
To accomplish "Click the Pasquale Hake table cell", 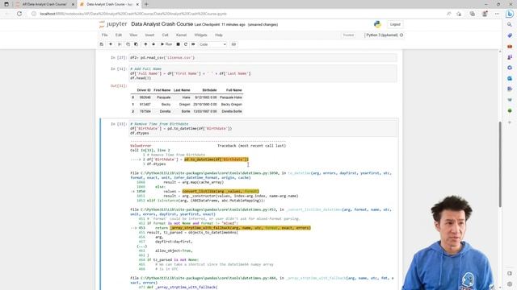I will (x=231, y=97).
